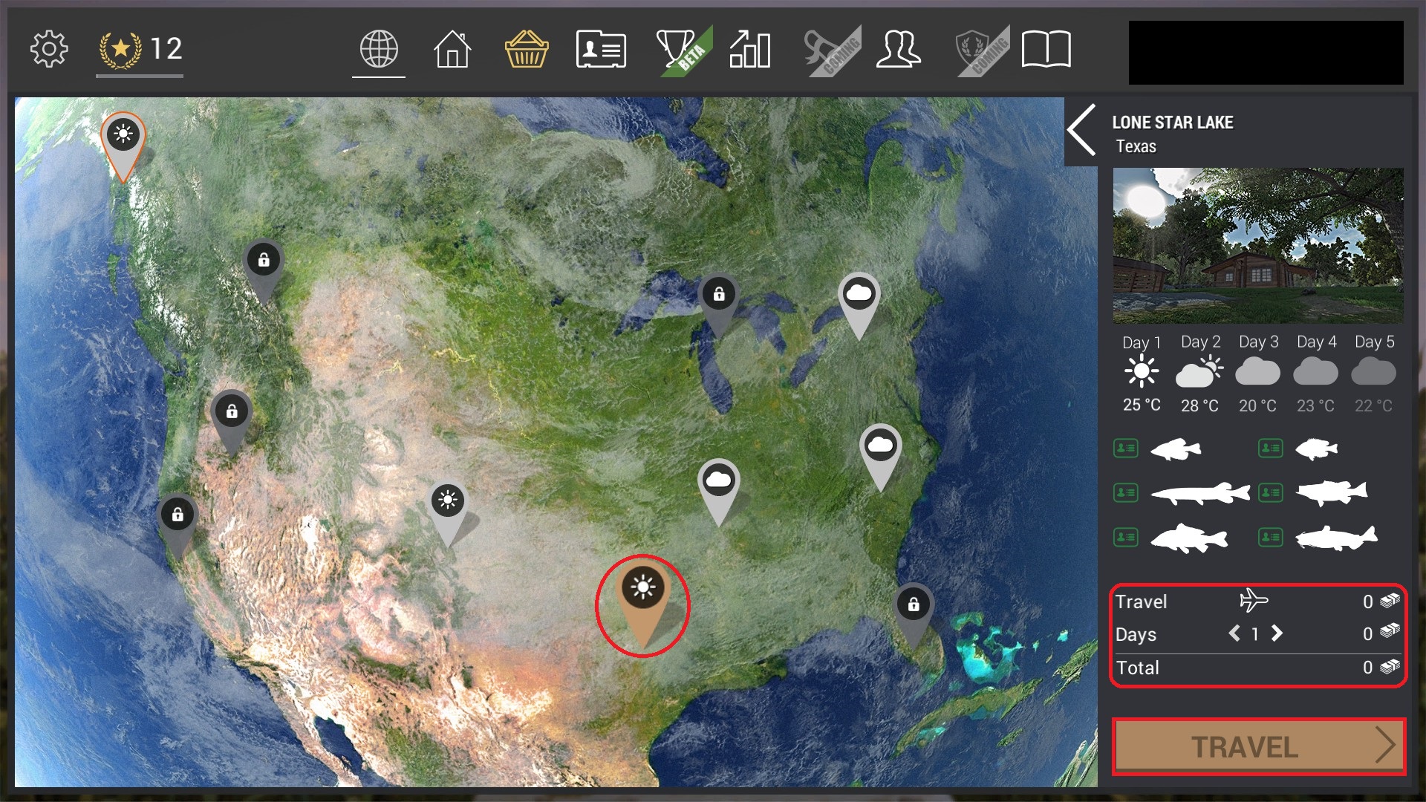Open the beta tournaments trophy icon
Screen dimensions: 1426x802
[x=682, y=49]
